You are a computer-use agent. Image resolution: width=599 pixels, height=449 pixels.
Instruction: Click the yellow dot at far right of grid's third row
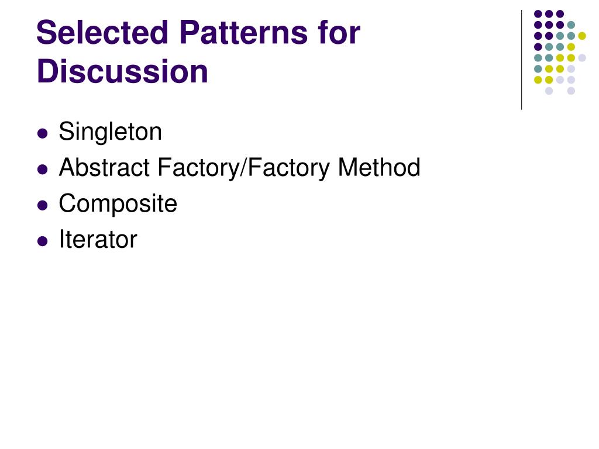[x=582, y=36]
